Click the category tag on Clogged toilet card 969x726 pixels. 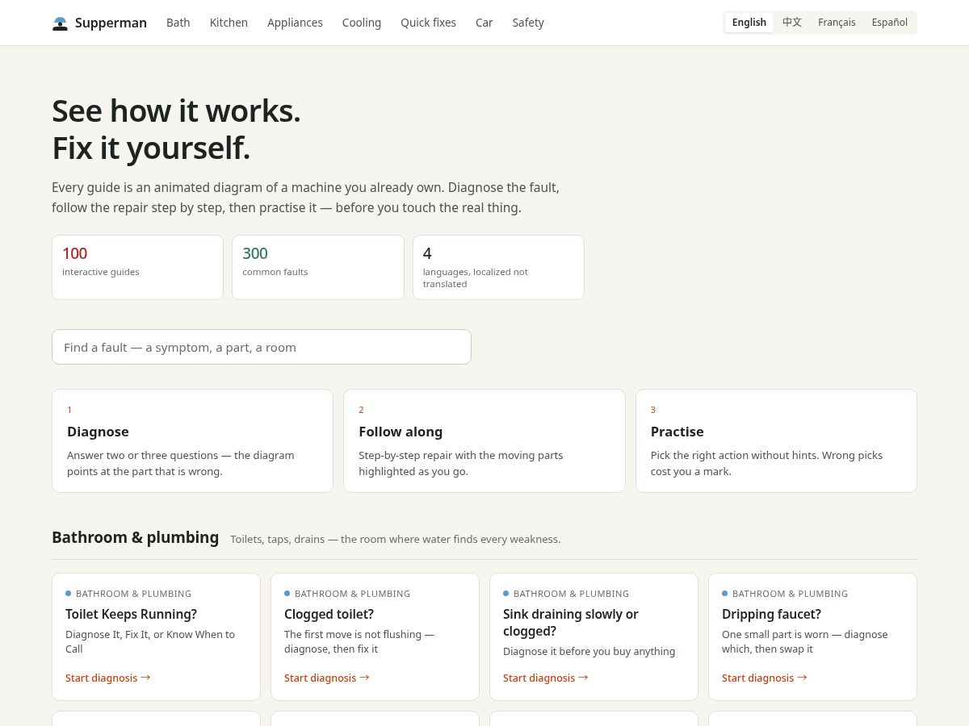(347, 594)
